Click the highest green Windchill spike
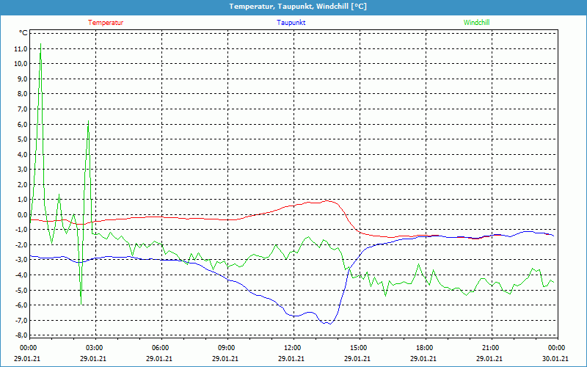The image size is (587, 367). tap(40, 46)
